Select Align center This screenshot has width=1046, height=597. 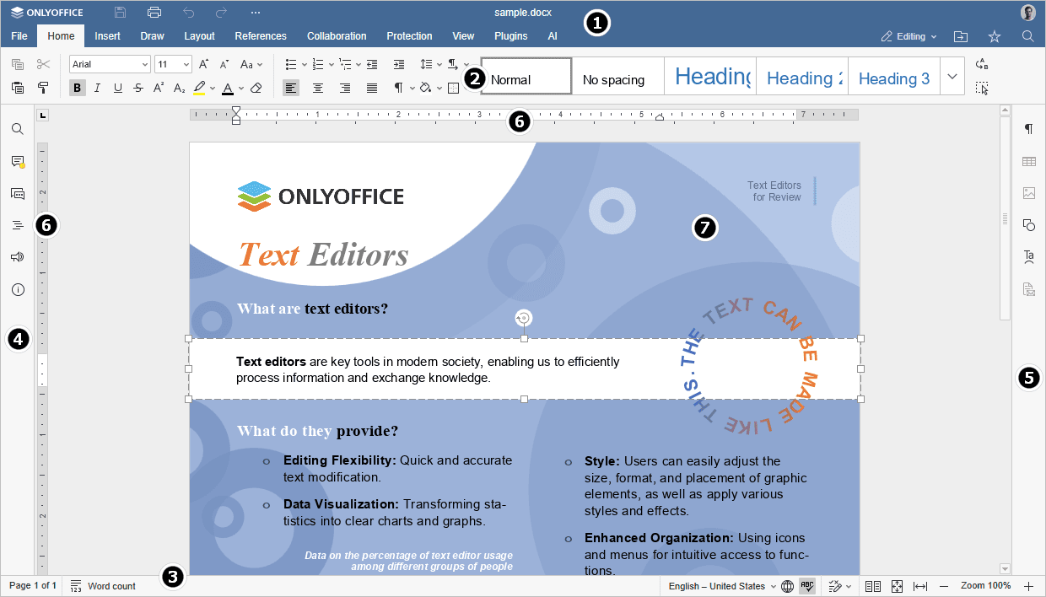click(x=318, y=88)
